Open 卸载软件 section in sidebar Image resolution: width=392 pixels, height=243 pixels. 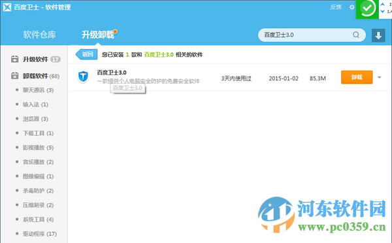(35, 76)
